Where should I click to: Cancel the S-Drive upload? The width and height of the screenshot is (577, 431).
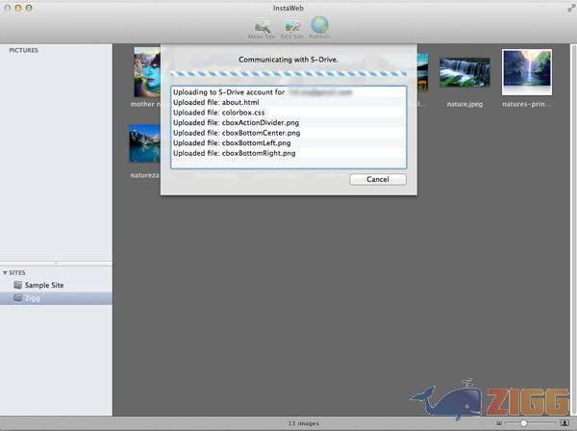pyautogui.click(x=378, y=179)
